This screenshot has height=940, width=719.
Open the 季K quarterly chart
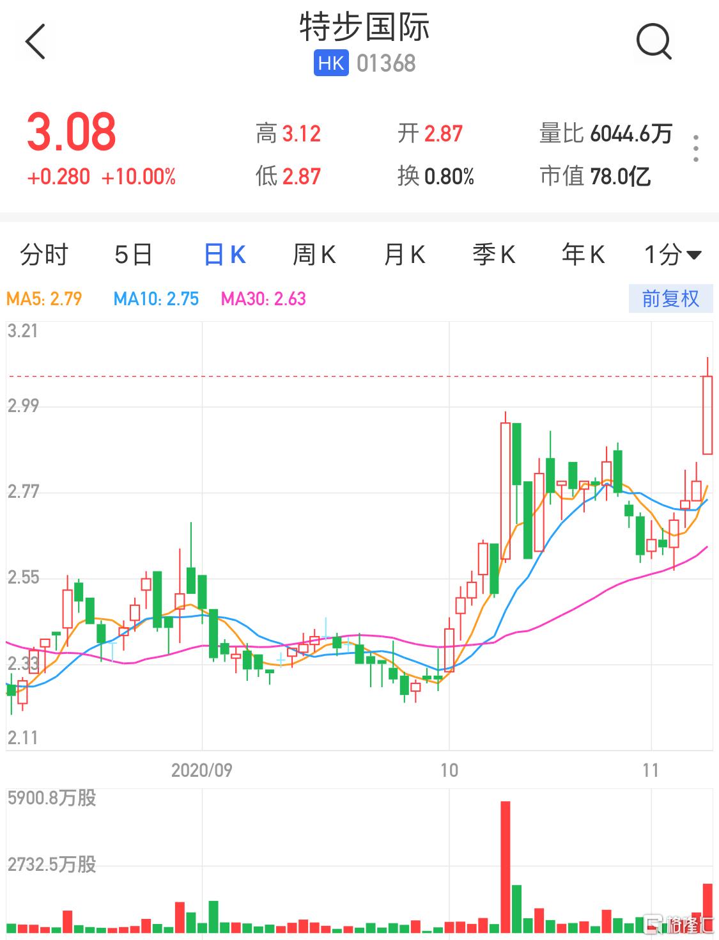493,255
